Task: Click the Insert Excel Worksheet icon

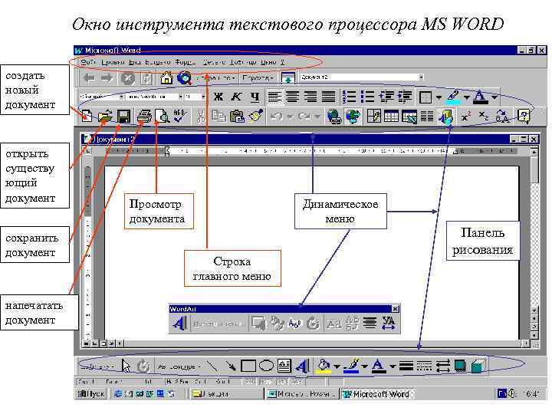Action: [x=409, y=117]
